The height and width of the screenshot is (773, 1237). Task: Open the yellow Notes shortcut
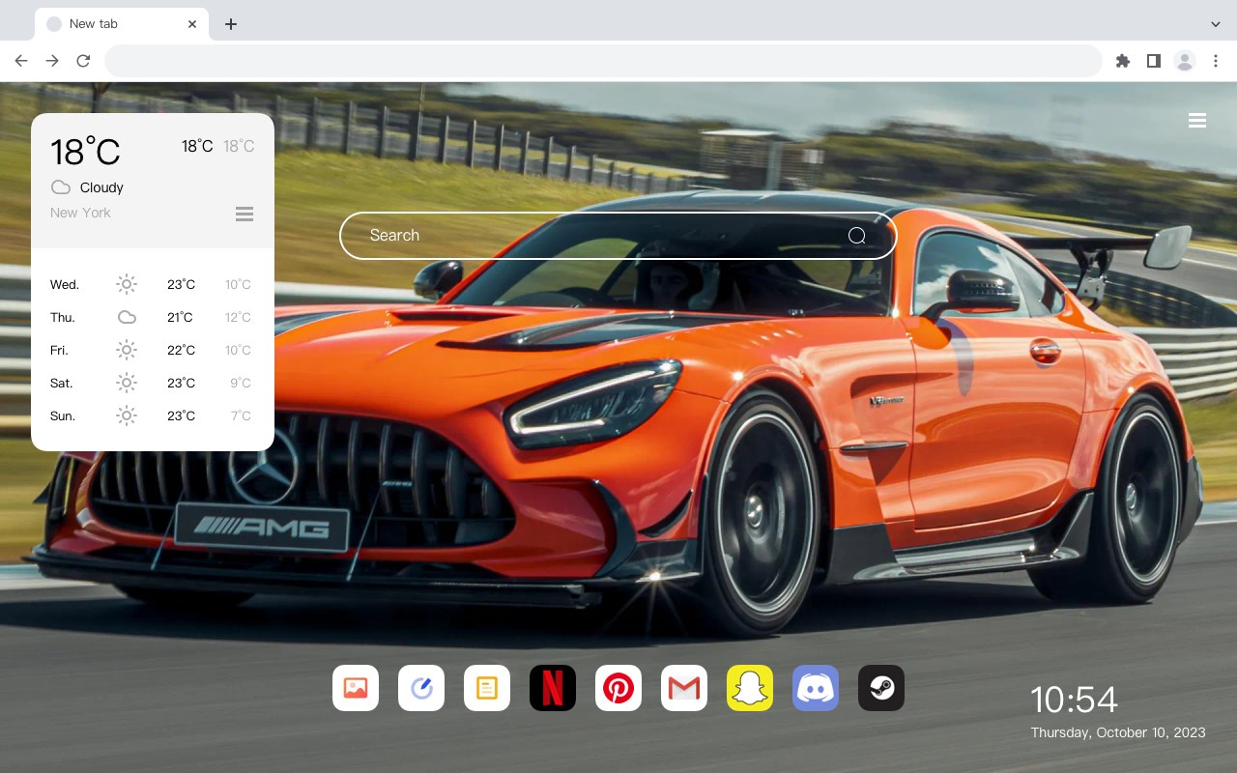pyautogui.click(x=487, y=688)
